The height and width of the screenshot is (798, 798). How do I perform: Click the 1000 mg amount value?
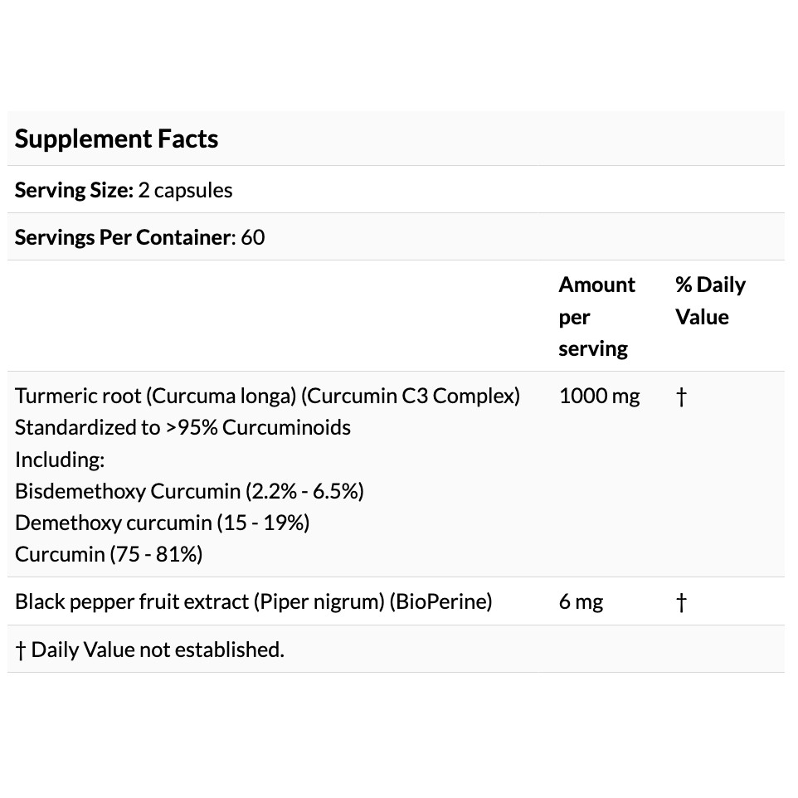click(x=599, y=396)
